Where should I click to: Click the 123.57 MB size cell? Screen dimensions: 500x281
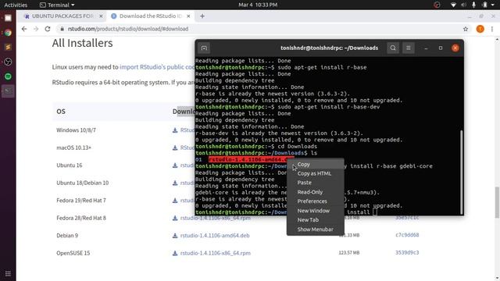pos(349,253)
